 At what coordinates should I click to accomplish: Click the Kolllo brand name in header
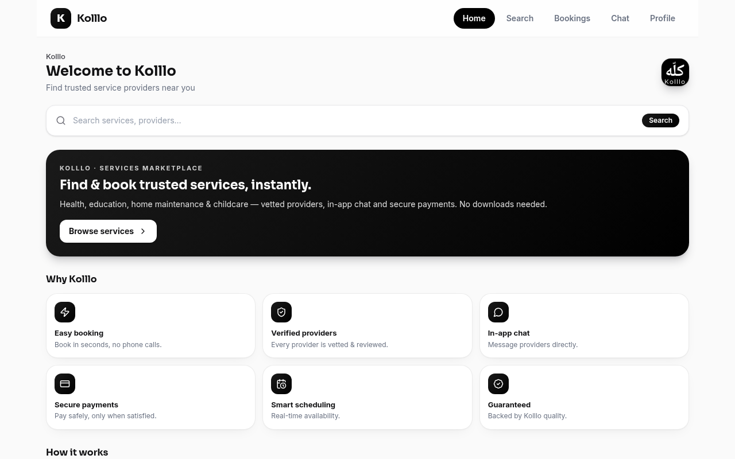[92, 18]
